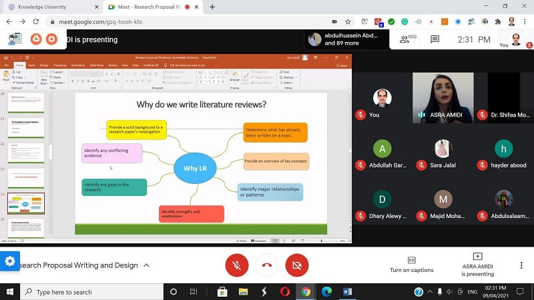Open Meet's three-dot more options menu
The width and height of the screenshot is (534, 300).
(521, 265)
